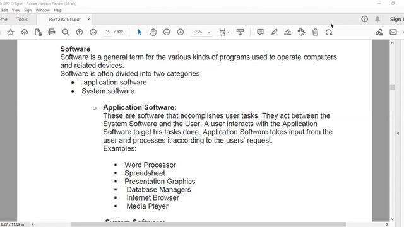The image size is (404, 227).
Task: Open the Fill and Sign tool
Action: pyautogui.click(x=288, y=32)
